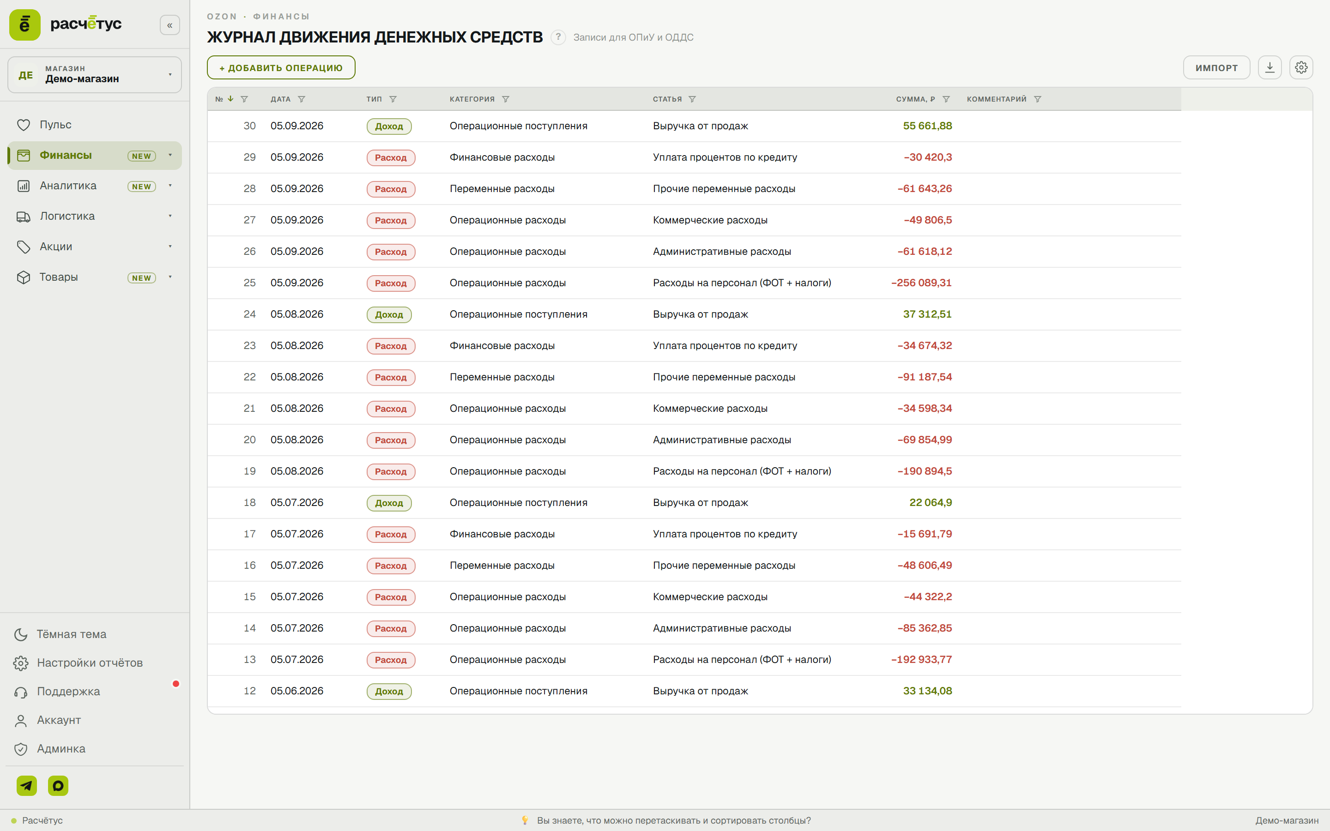
Task: Click the Расчётус logo icon
Action: pyautogui.click(x=25, y=25)
